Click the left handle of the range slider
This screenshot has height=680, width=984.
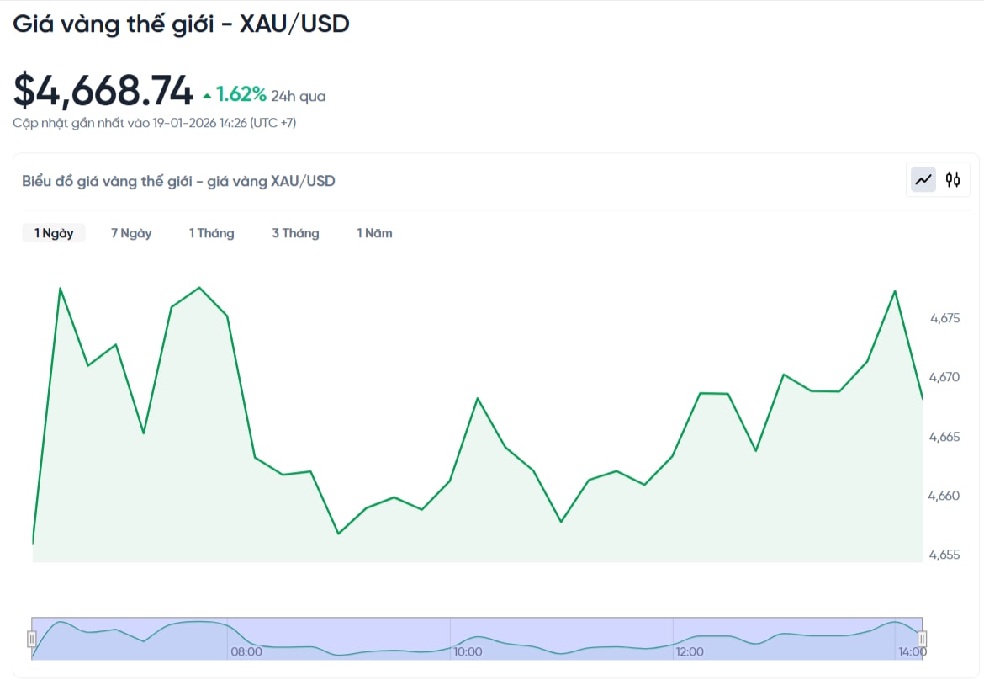click(32, 639)
